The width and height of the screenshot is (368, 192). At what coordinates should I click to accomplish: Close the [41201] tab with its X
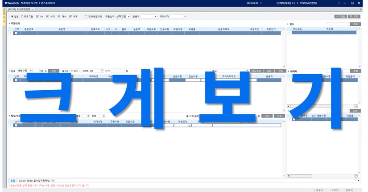(x=33, y=9)
